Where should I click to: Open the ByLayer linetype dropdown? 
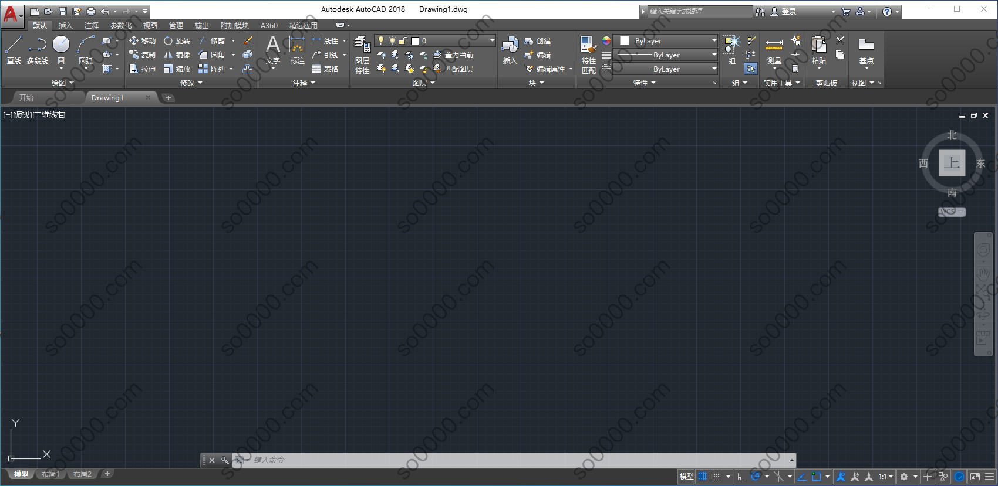coord(666,69)
